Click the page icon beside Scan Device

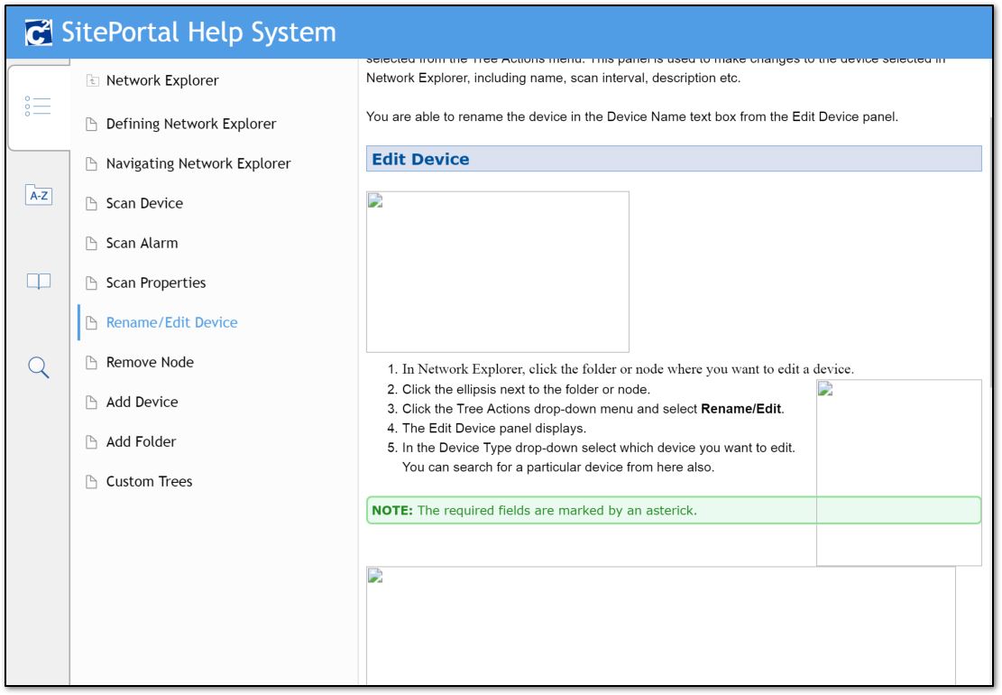[92, 203]
